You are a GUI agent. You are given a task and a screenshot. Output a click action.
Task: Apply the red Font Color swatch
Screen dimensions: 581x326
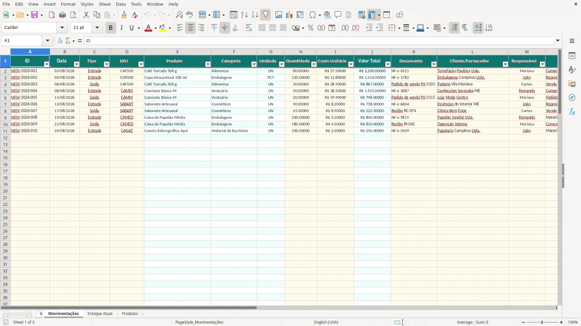point(148,28)
